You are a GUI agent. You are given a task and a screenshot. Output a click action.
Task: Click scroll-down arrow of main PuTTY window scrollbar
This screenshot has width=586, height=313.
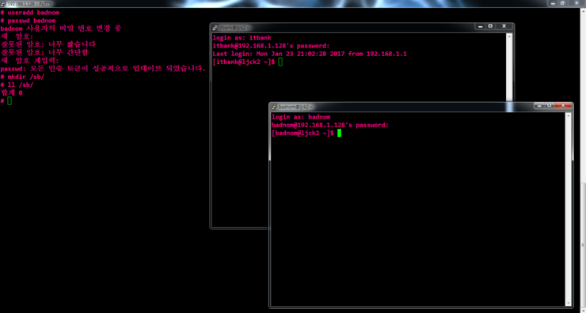[x=583, y=310]
